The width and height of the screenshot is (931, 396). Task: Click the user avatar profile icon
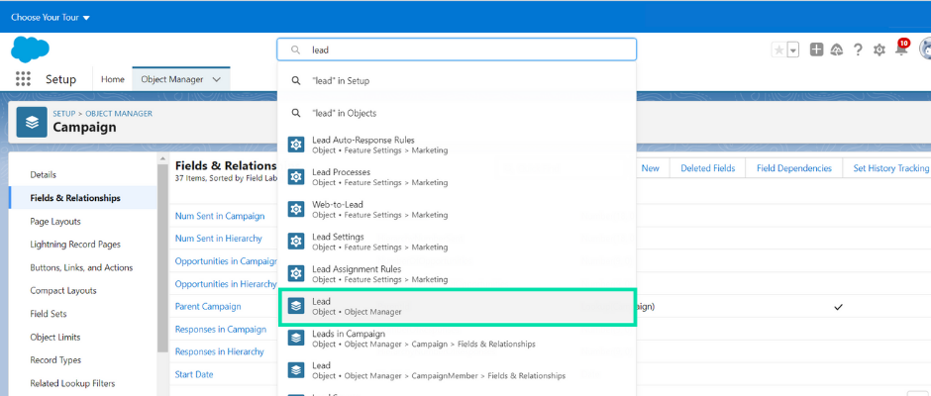pyautogui.click(x=924, y=49)
